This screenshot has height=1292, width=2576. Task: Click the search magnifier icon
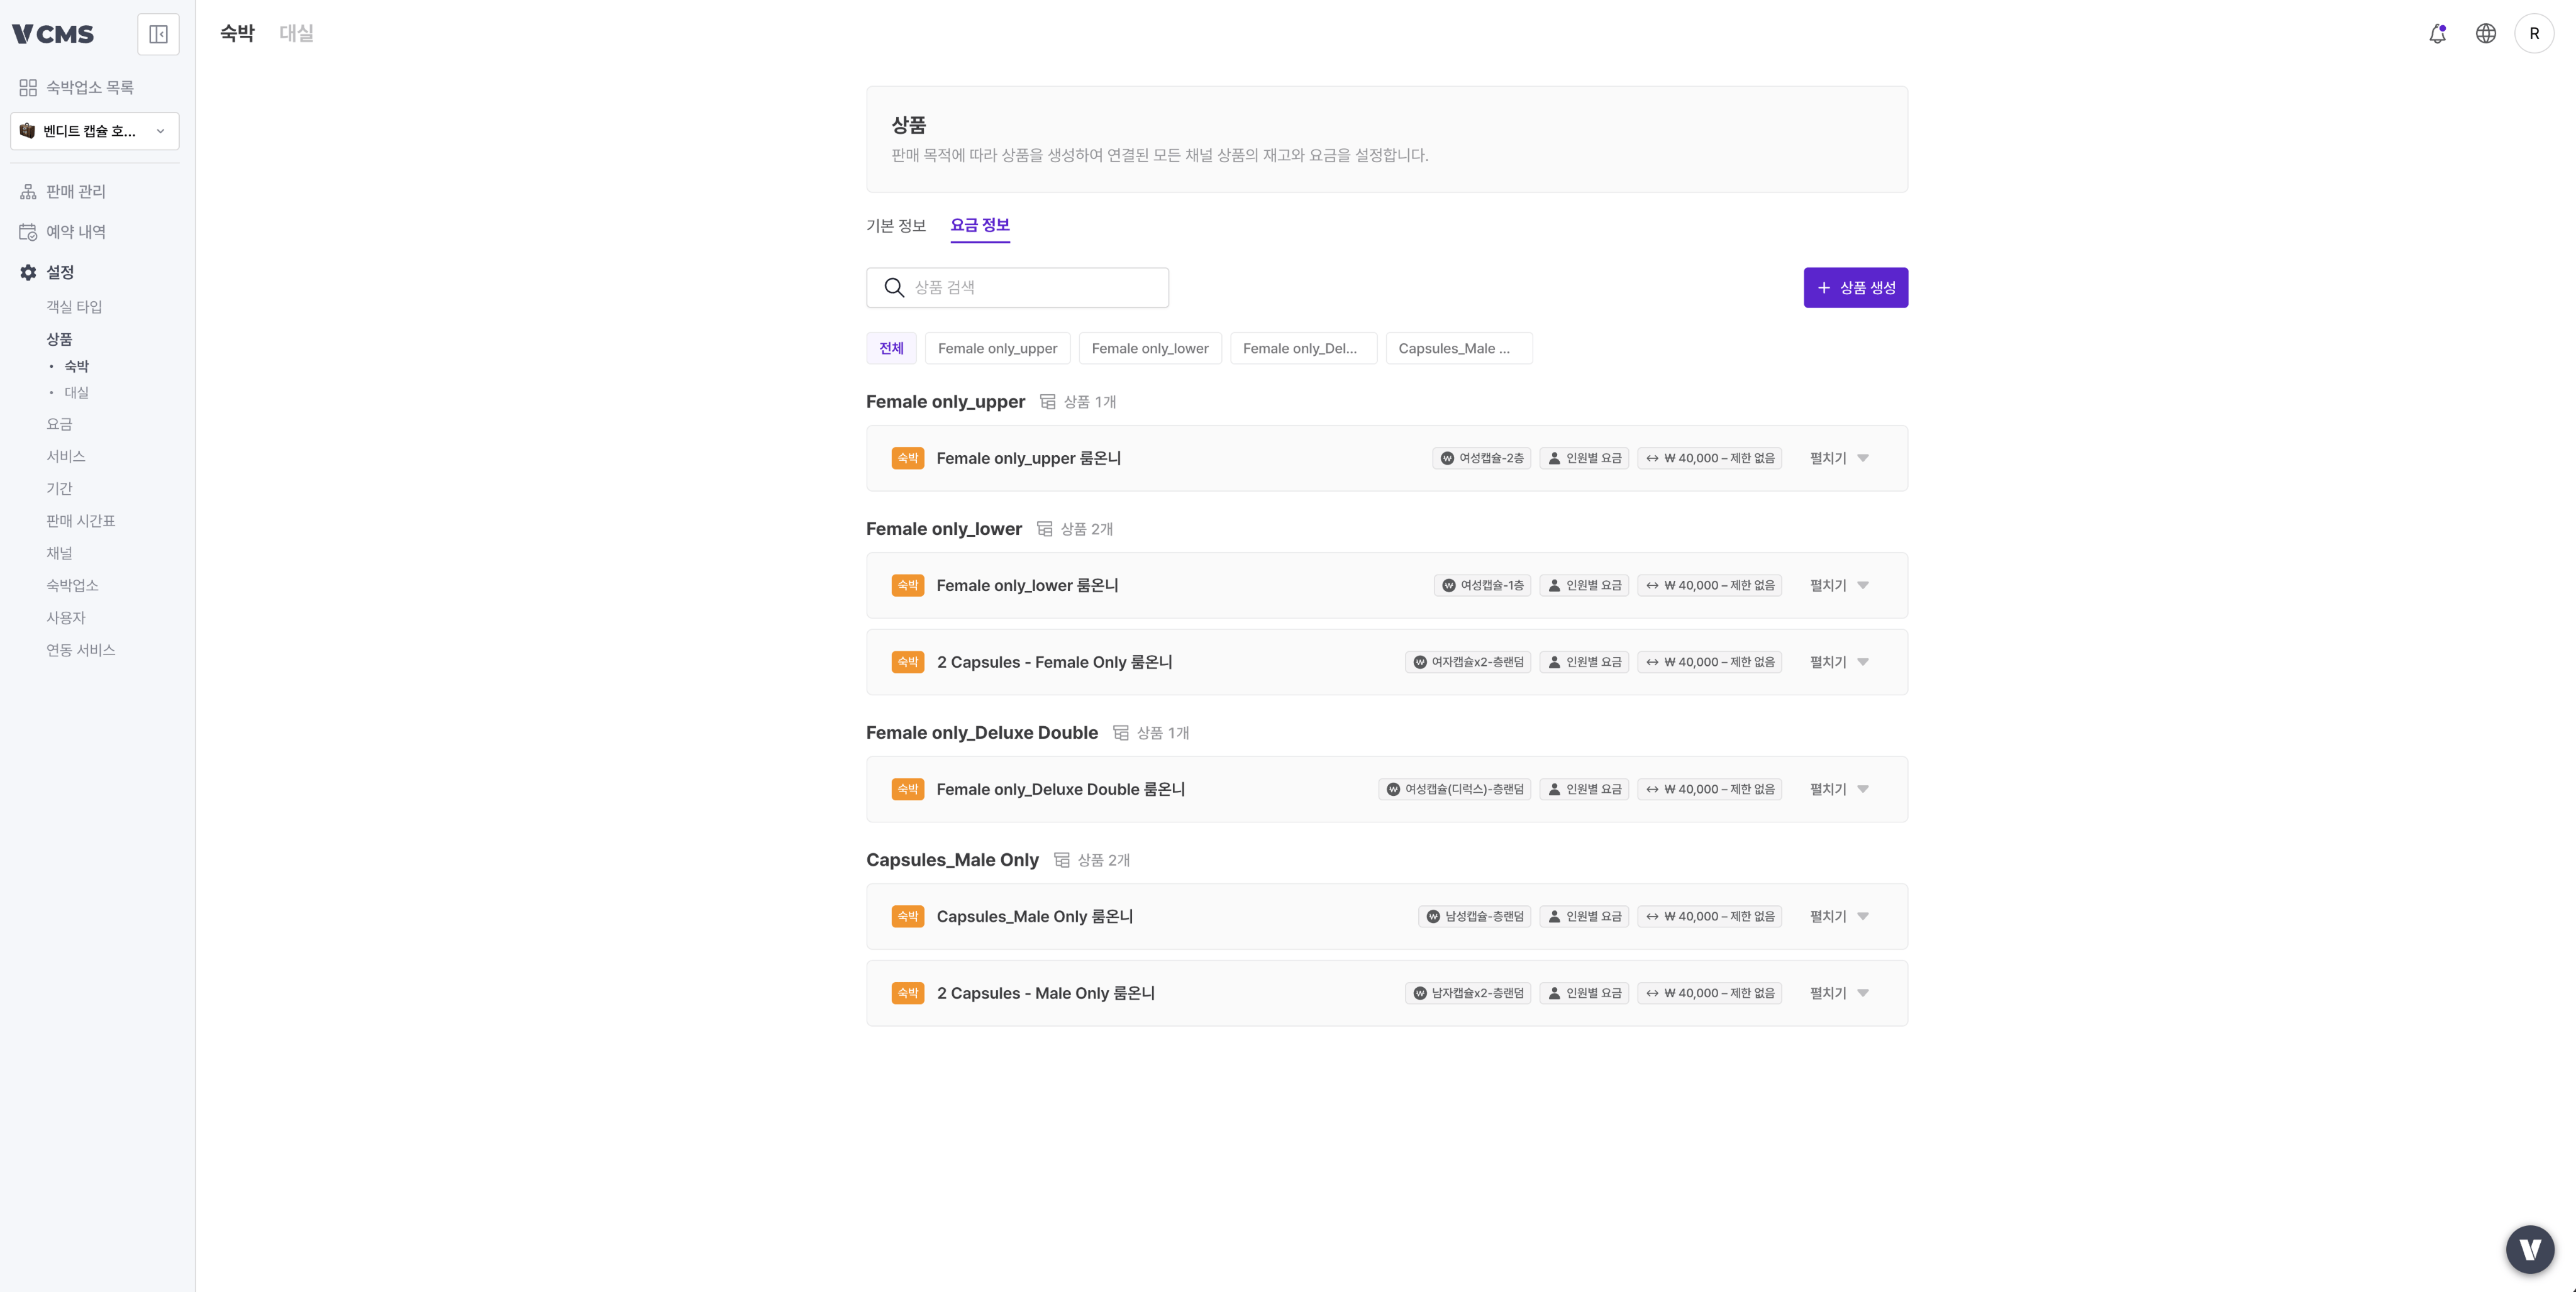point(894,288)
